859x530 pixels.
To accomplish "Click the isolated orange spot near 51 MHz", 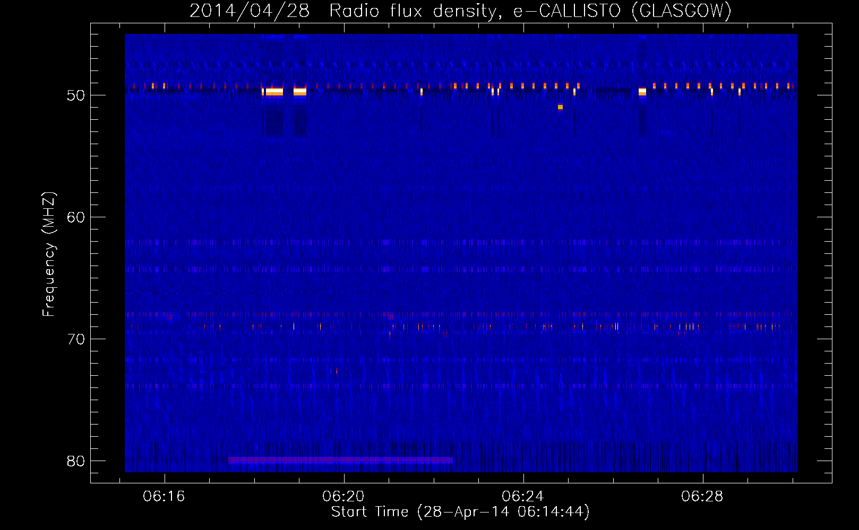I will pos(560,107).
